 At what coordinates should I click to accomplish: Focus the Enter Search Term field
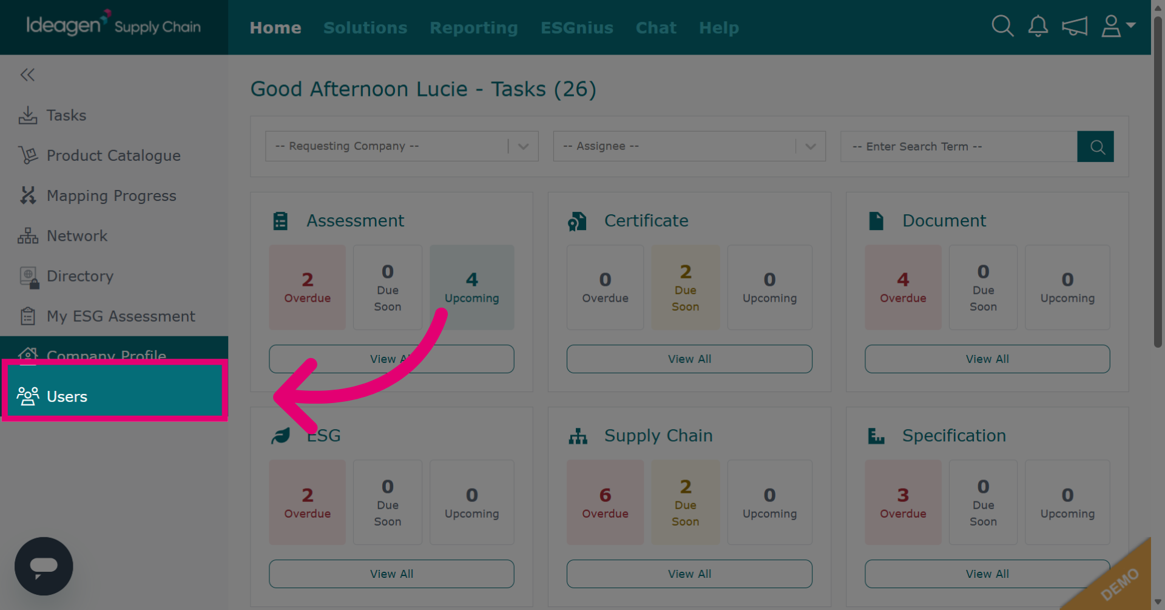[x=959, y=146]
